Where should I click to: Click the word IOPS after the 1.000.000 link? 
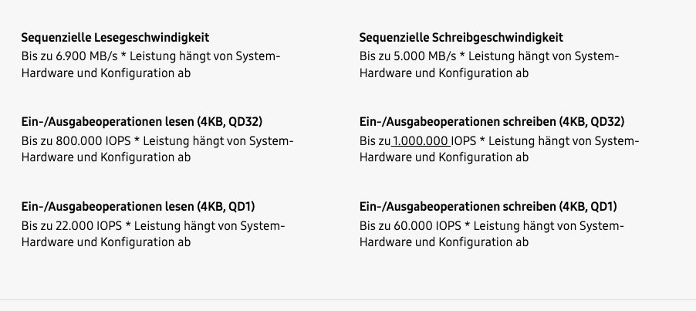pos(464,141)
